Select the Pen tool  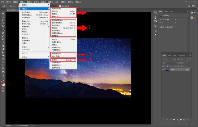3,59
